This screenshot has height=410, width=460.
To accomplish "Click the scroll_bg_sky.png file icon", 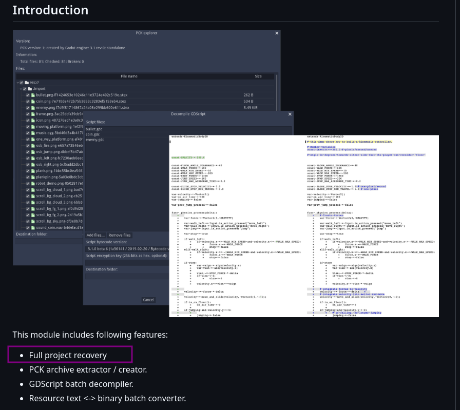I will tap(33, 222).
